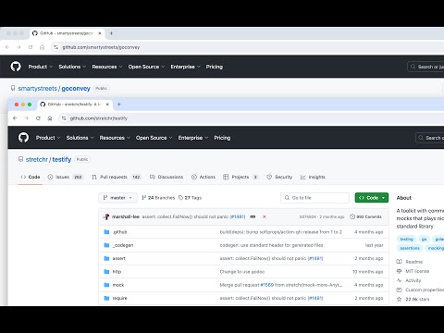This screenshot has width=444, height=333.
Task: Open _codegen folder
Action: coord(123,245)
